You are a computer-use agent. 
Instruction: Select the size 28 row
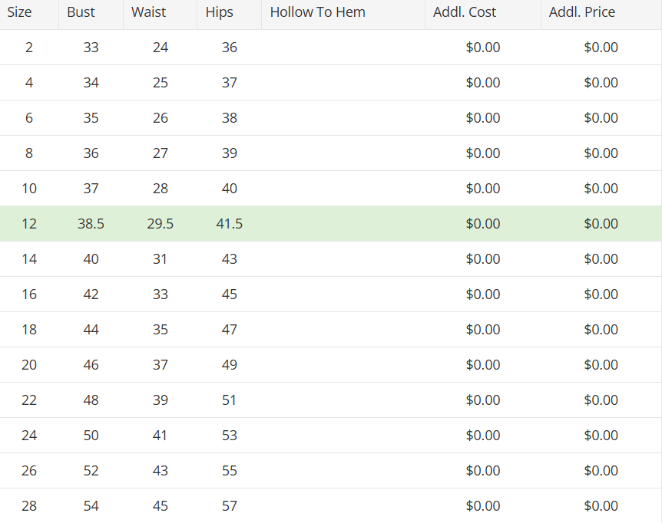[x=330, y=505]
